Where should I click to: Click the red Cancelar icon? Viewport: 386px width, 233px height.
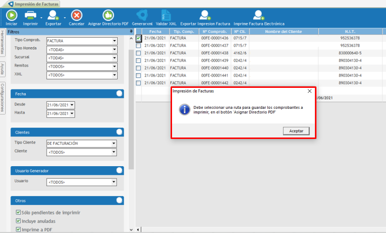point(76,15)
